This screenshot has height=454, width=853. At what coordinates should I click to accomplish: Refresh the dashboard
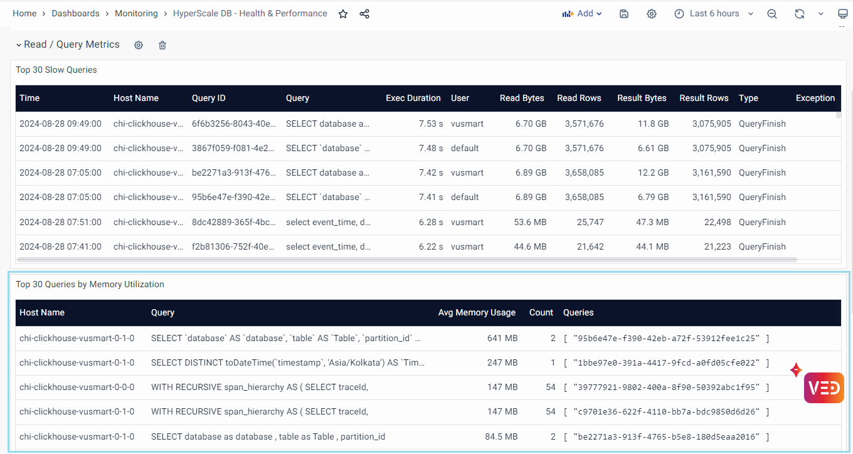pos(799,14)
